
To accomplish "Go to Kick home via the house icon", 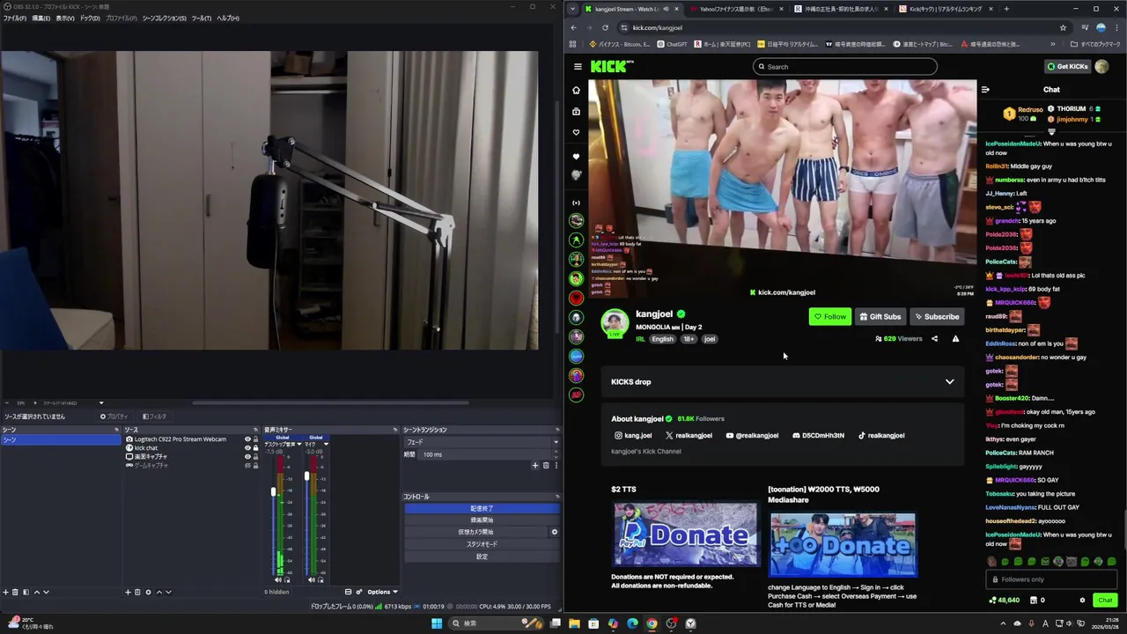I will coord(577,90).
